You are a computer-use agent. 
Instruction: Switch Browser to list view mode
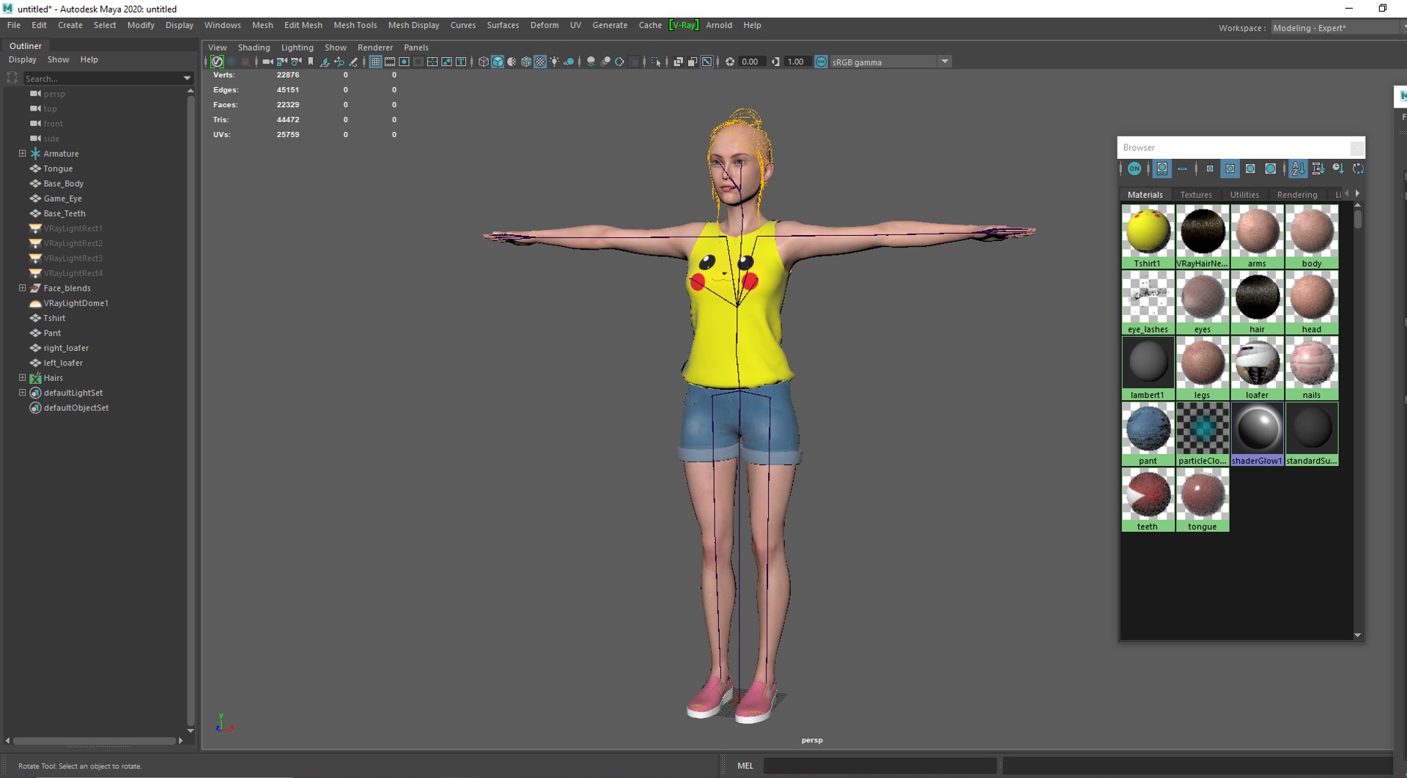click(1182, 168)
